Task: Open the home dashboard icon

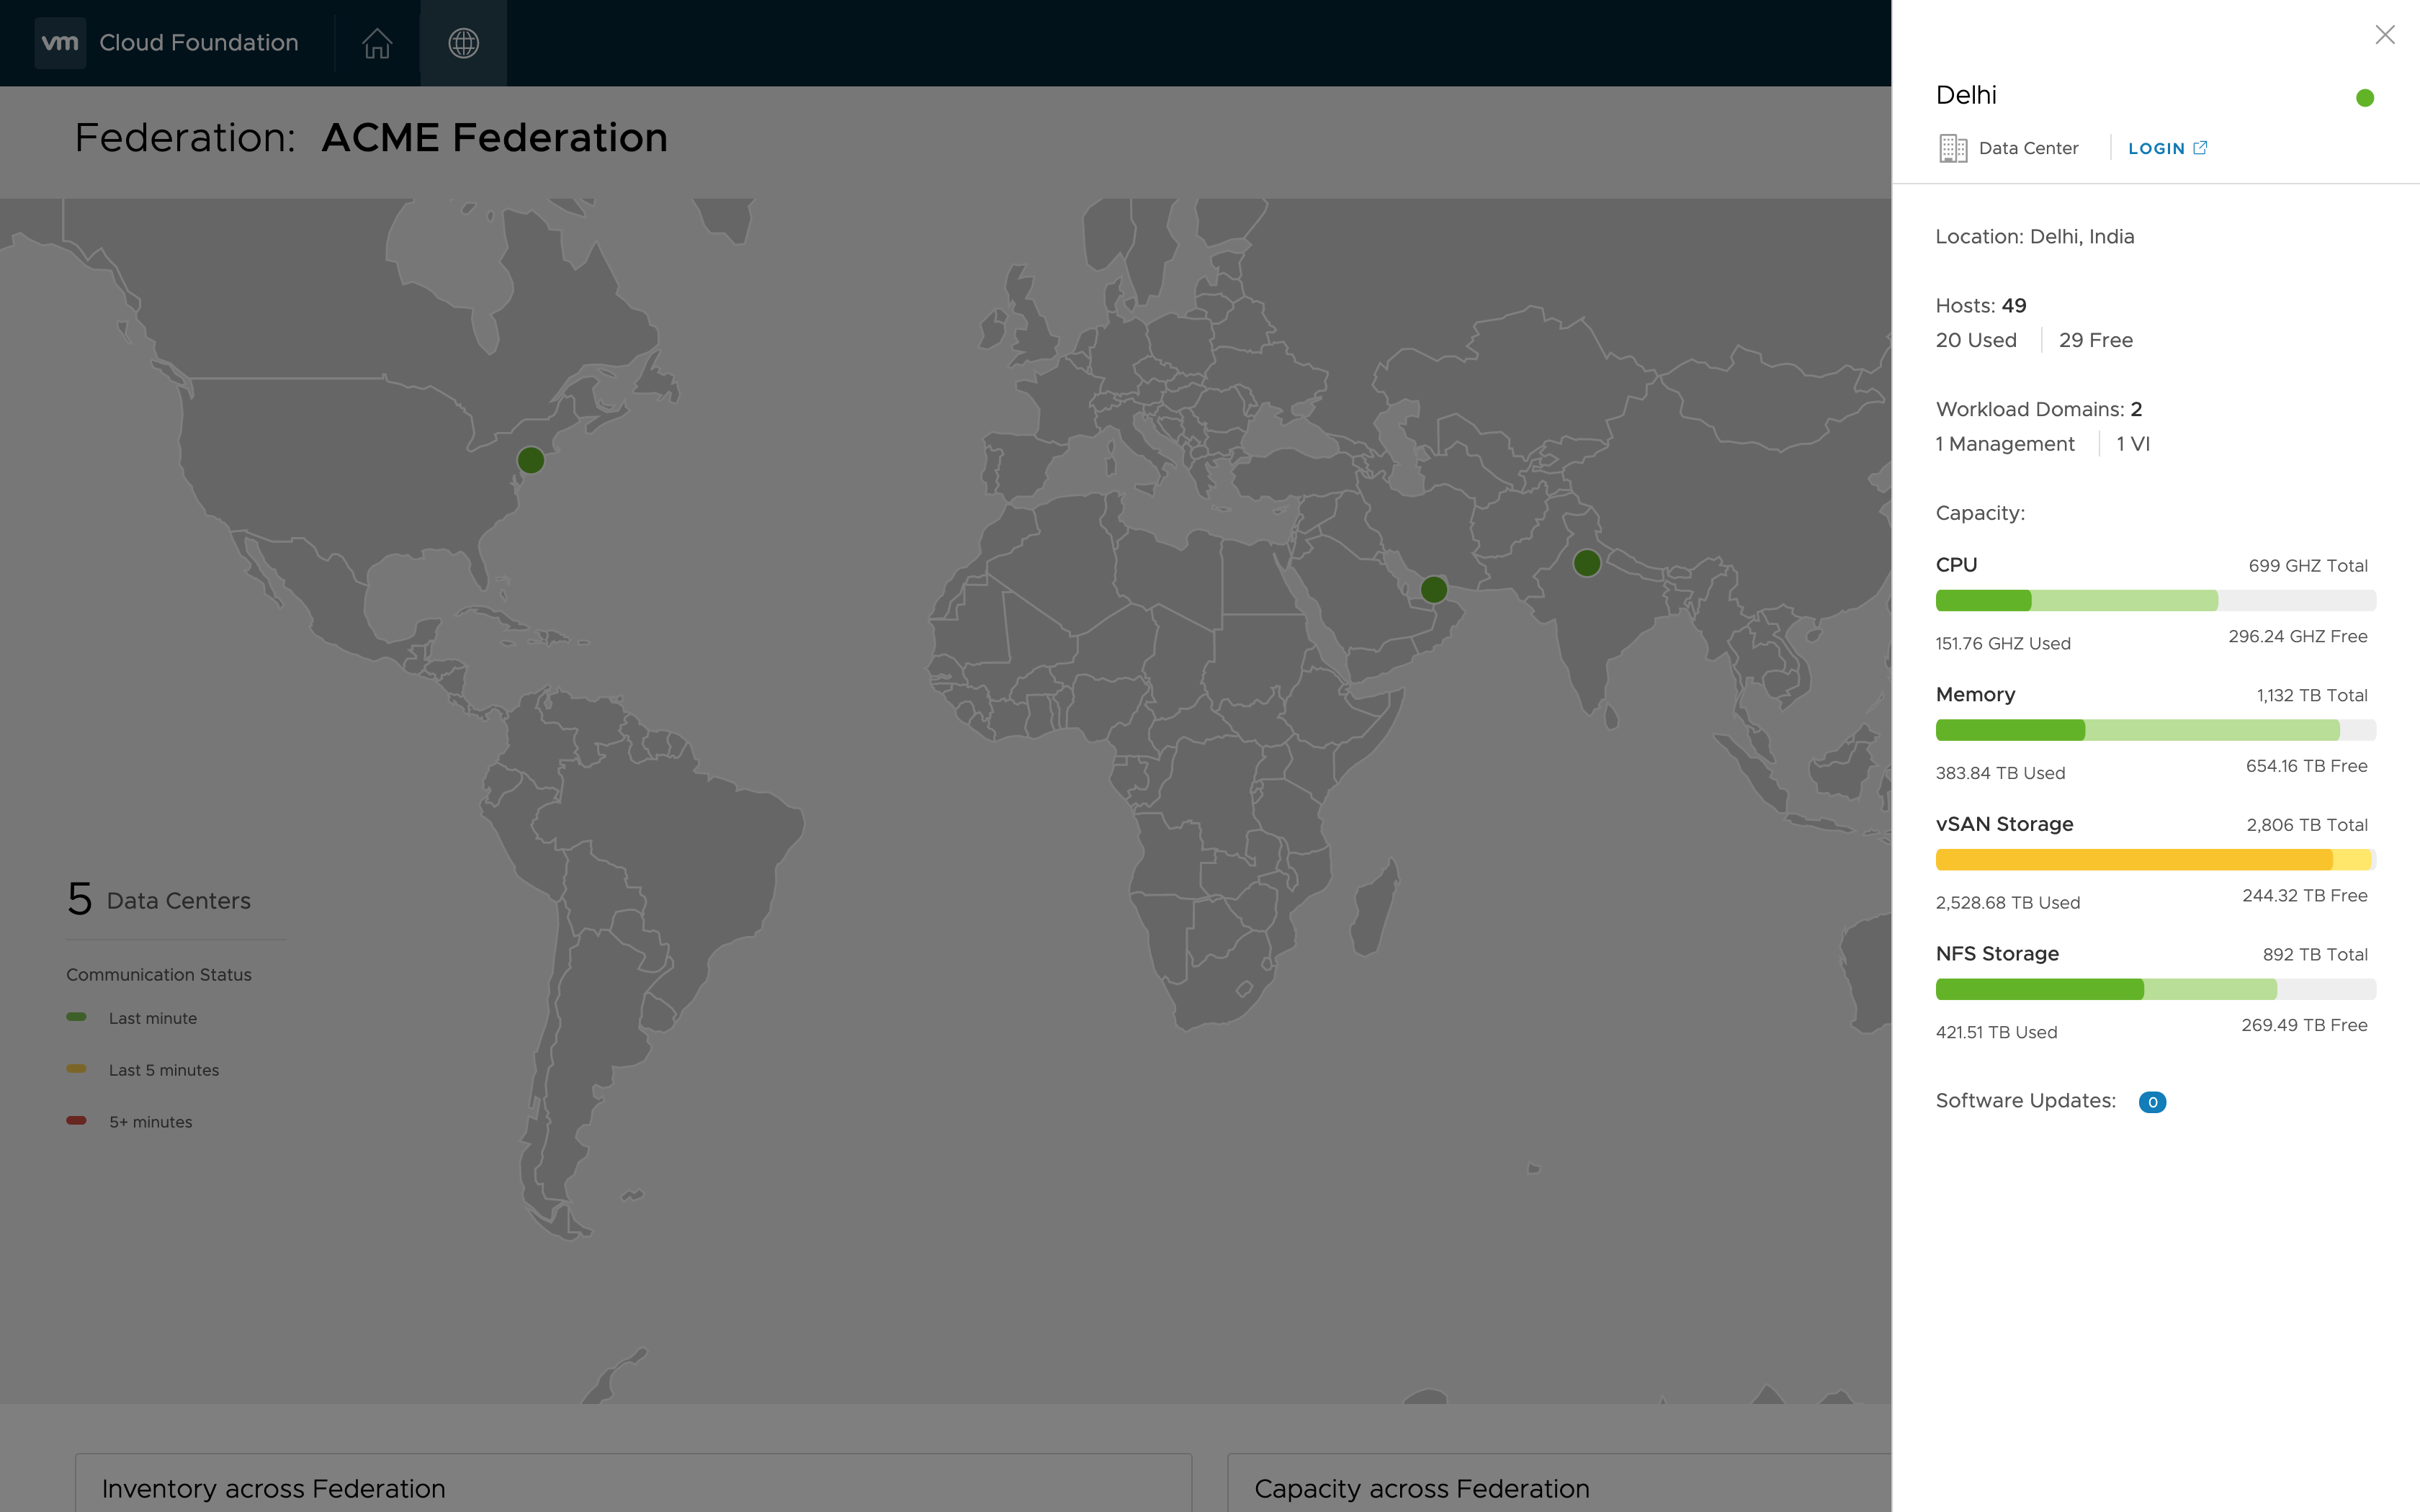Action: pyautogui.click(x=377, y=43)
